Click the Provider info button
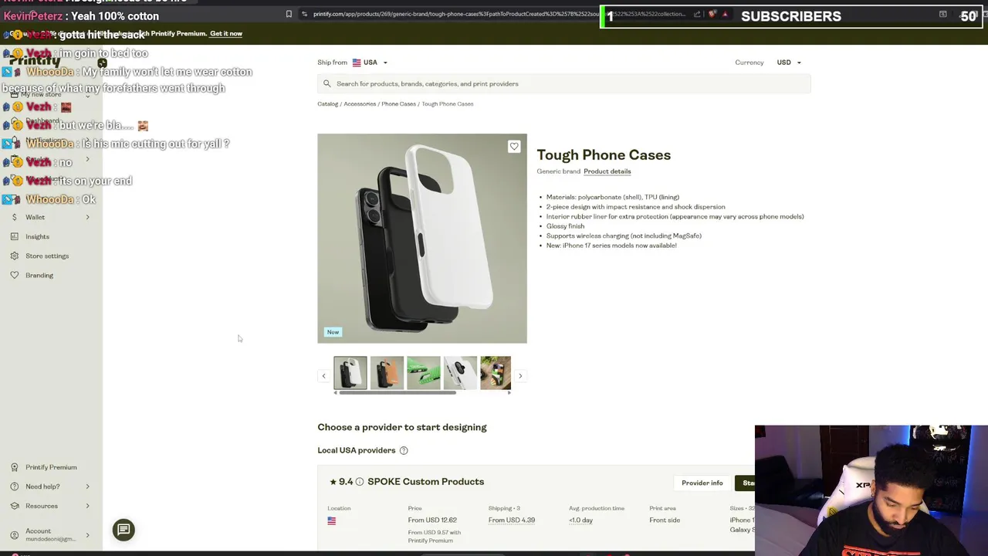This screenshot has height=556, width=988. pyautogui.click(x=702, y=483)
